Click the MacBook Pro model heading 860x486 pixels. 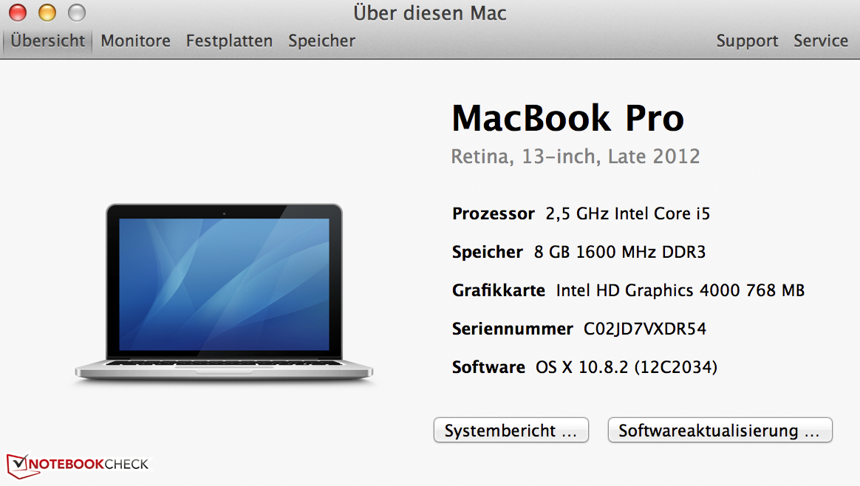click(x=567, y=118)
